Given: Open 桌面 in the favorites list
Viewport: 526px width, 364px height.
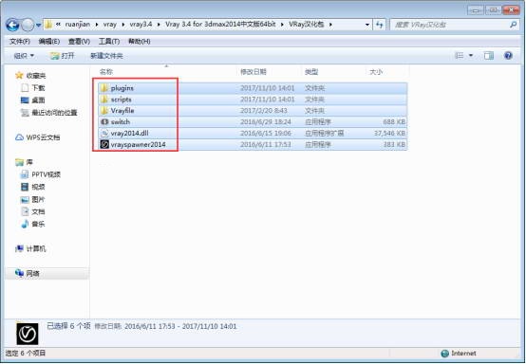Looking at the screenshot, I should point(38,100).
